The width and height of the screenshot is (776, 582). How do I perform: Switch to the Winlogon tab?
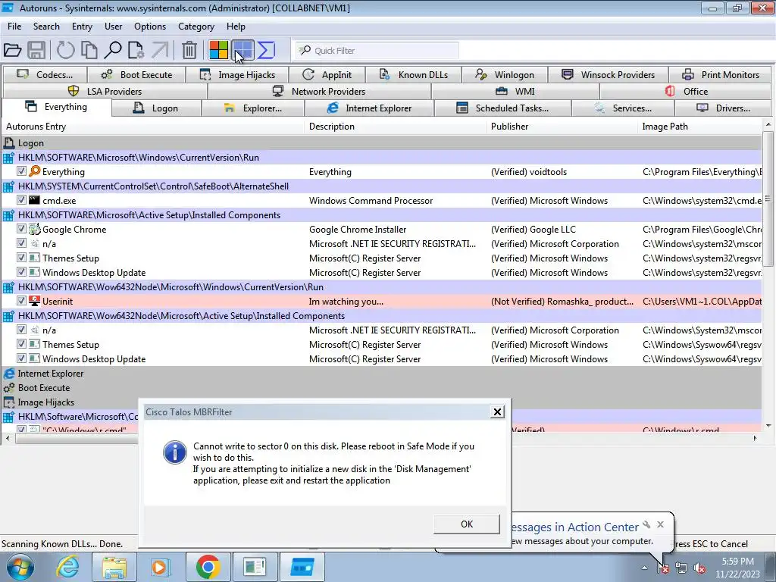(505, 75)
